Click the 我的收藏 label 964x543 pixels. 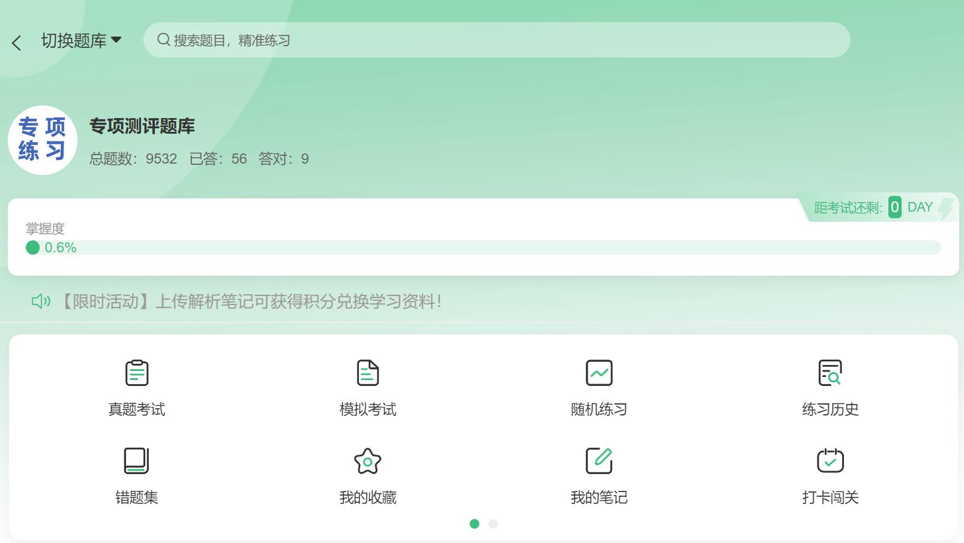coord(368,497)
